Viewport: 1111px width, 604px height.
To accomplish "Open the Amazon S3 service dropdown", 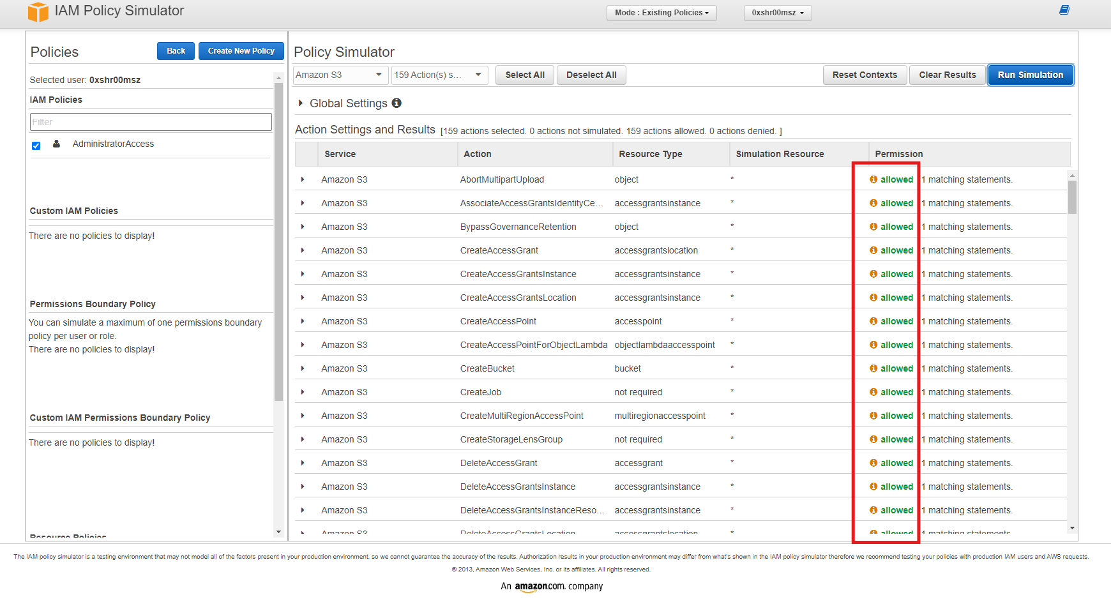I will point(339,75).
